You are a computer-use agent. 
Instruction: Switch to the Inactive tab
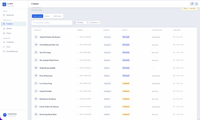click(x=47, y=16)
